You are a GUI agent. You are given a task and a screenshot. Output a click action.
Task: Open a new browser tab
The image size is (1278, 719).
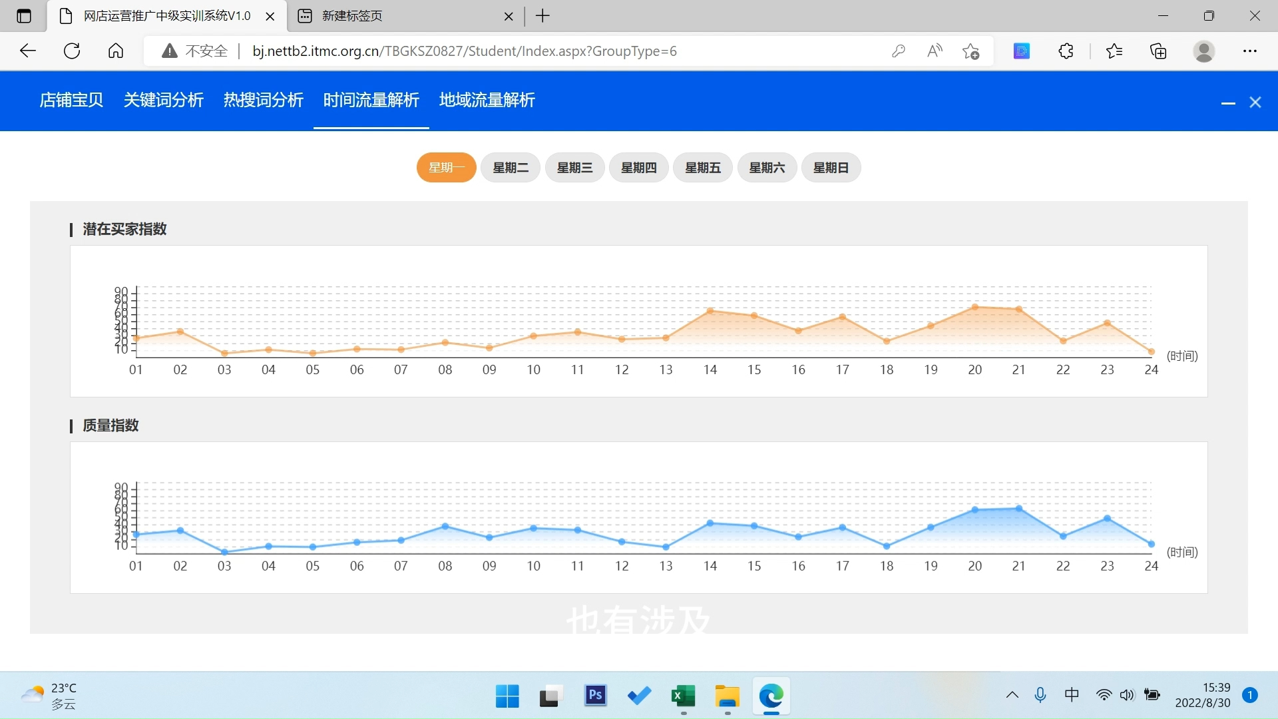point(542,16)
